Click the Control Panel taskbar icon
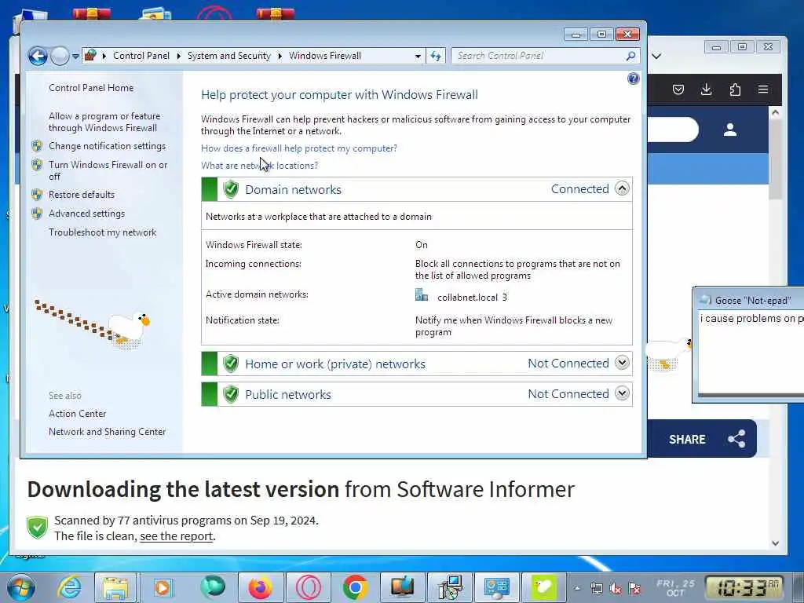This screenshot has width=804, height=603. (497, 587)
